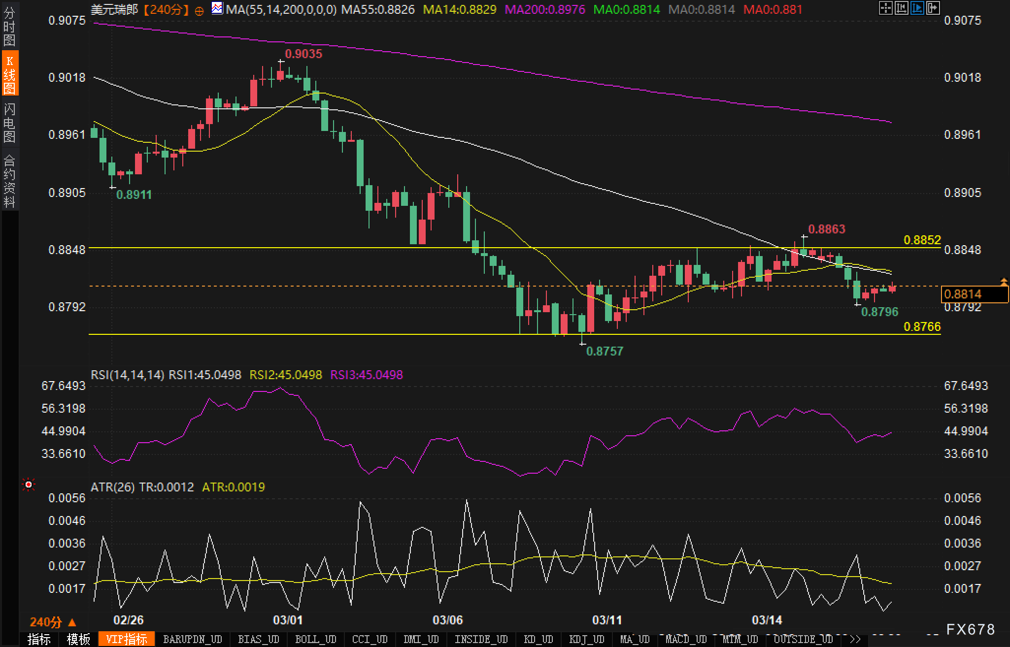Click the scroll-to-start chart icon
This screenshot has height=647, width=1010.
(x=901, y=8)
